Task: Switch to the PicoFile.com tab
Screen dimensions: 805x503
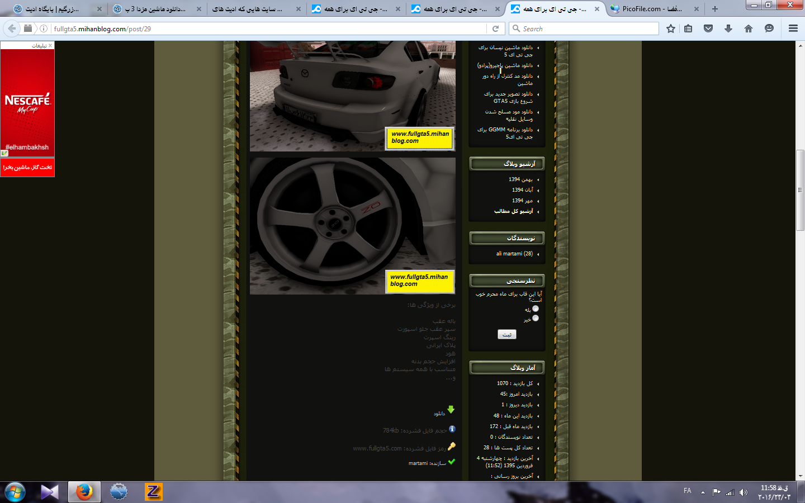Action: coord(654,9)
